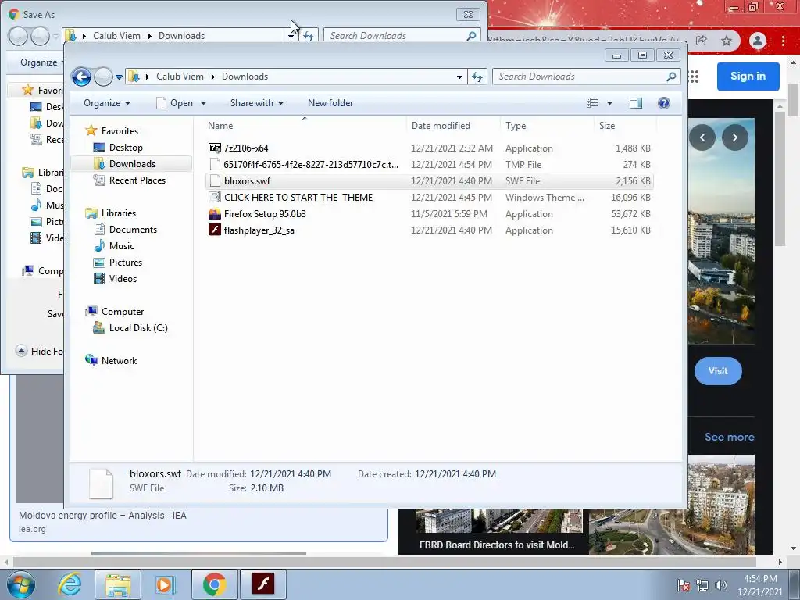
Task: Open Google apps grid icon in Chrome
Action: click(694, 77)
